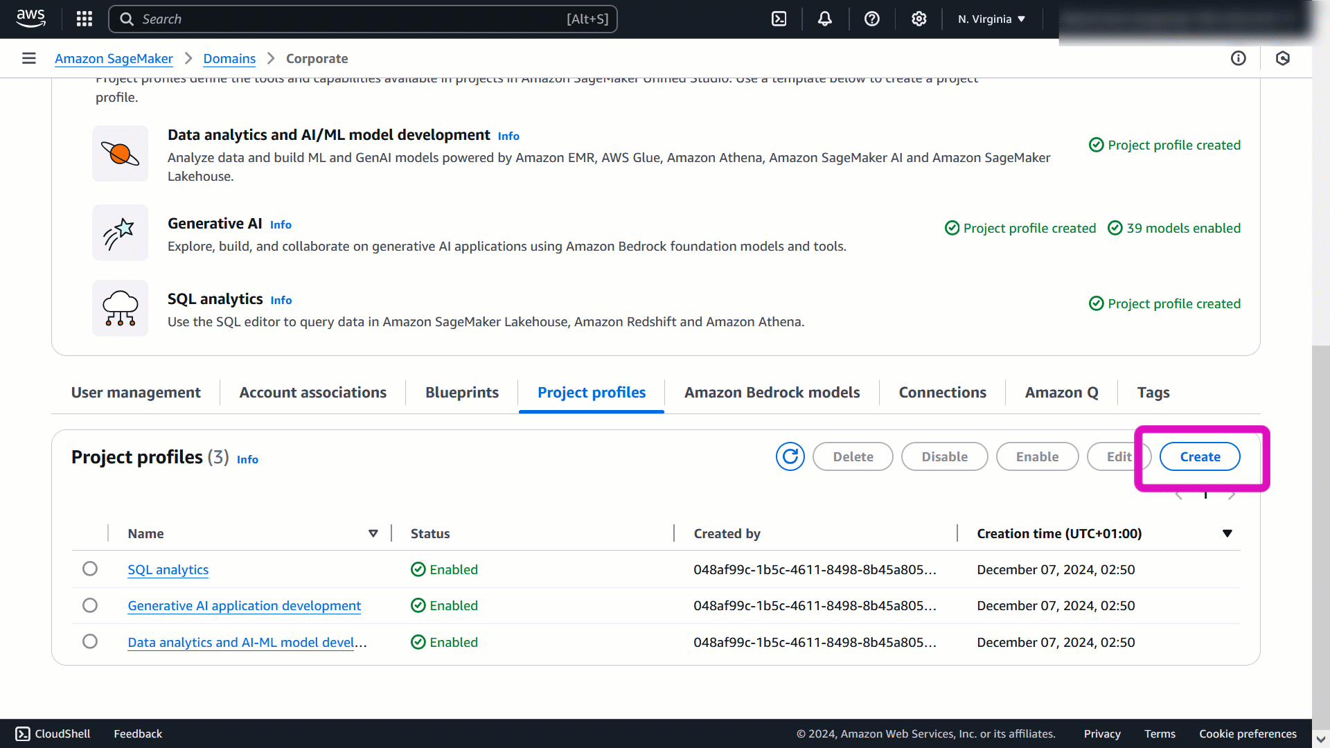Viewport: 1330px width, 748px height.
Task: Open the hamburger side navigation menu
Action: [28, 58]
